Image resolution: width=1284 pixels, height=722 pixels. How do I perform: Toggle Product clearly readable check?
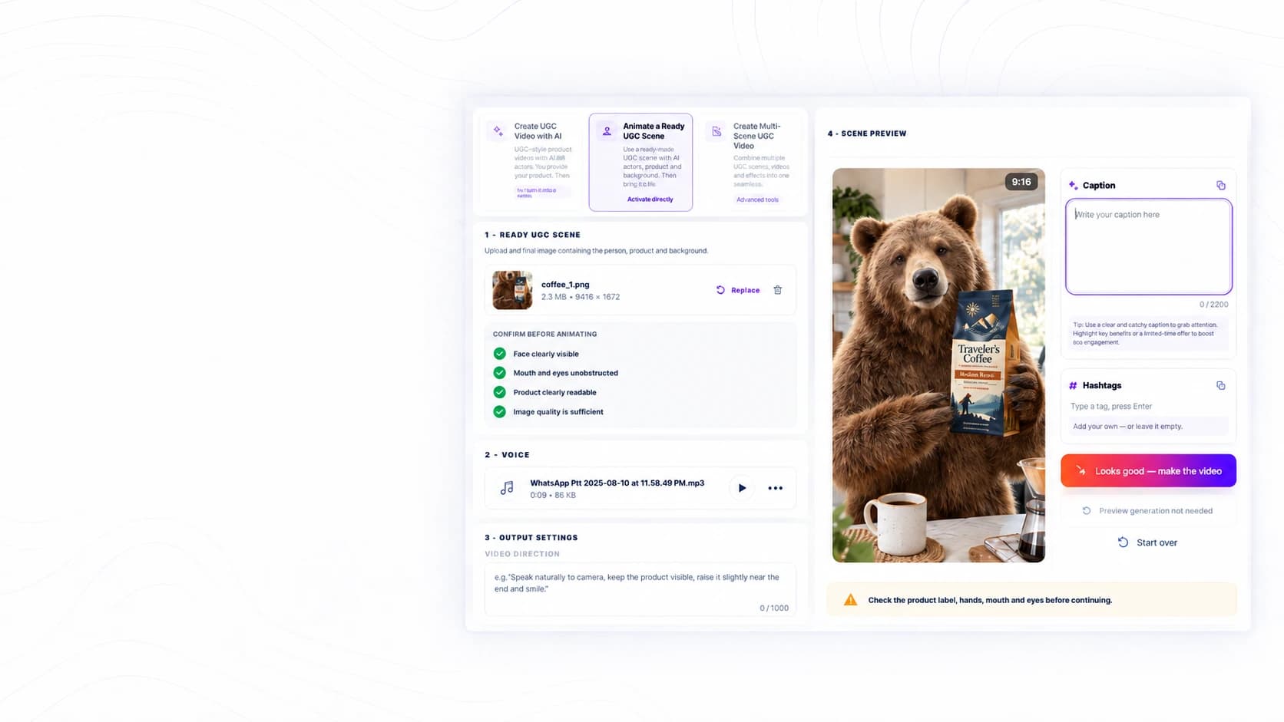pyautogui.click(x=500, y=392)
